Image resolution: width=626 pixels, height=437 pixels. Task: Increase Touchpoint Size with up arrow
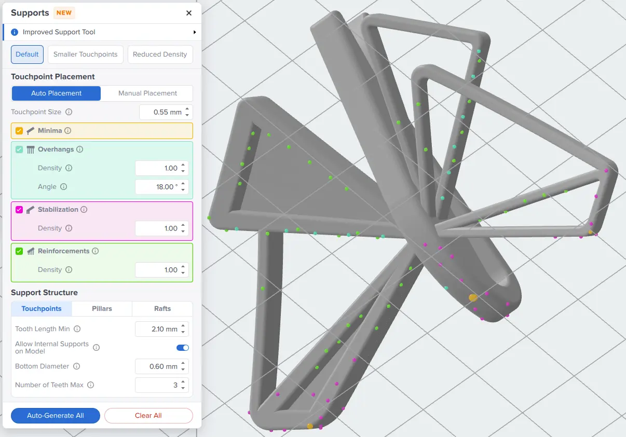[x=187, y=109]
